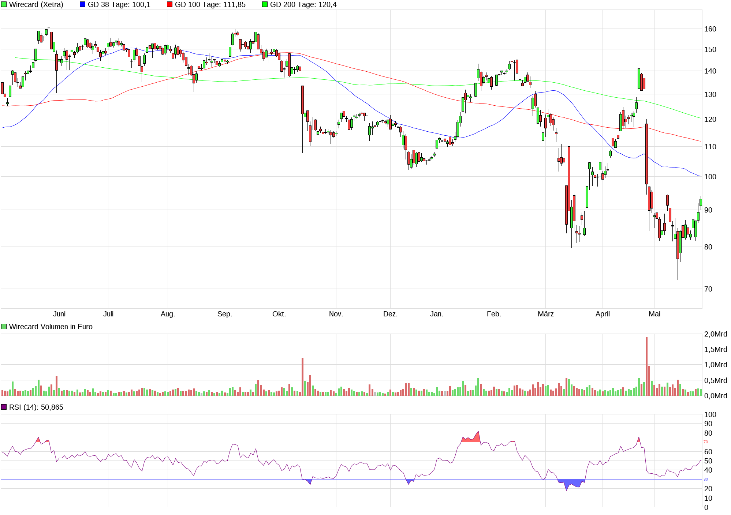Click the Juni month label on the time axis
The width and height of the screenshot is (731, 515).
59,314
